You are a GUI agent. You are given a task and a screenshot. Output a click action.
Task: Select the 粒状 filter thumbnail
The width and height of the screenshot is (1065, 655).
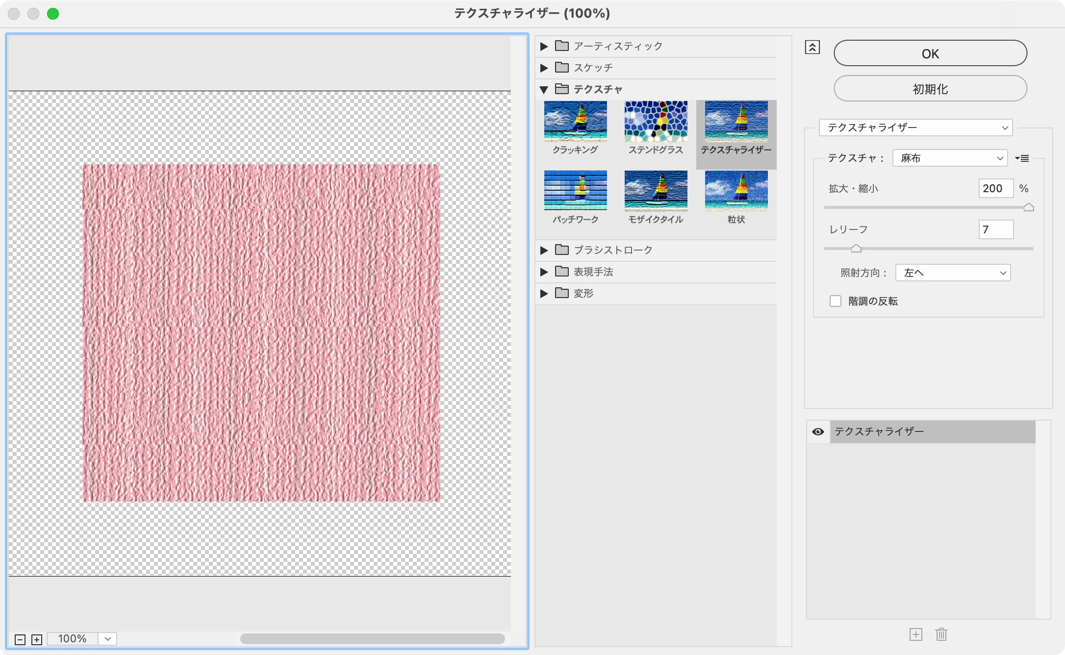[736, 190]
